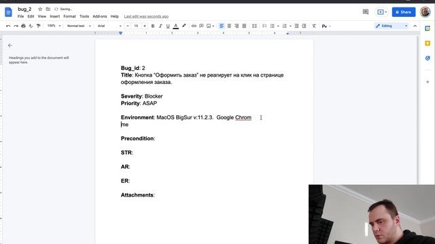Hide the menus with chevron
Screen dimensions: 435x244
click(x=415, y=26)
